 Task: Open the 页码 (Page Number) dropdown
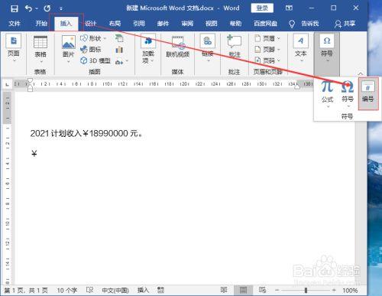pyautogui.click(x=267, y=60)
